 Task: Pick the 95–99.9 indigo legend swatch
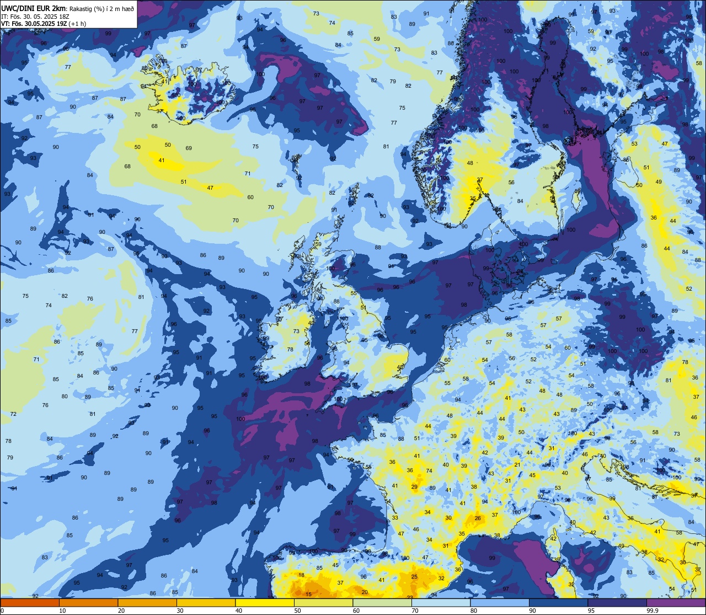617,602
